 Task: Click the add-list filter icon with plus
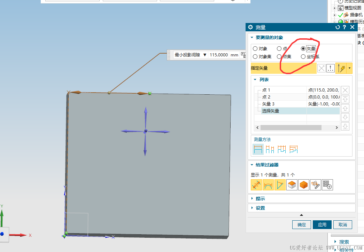(327, 185)
